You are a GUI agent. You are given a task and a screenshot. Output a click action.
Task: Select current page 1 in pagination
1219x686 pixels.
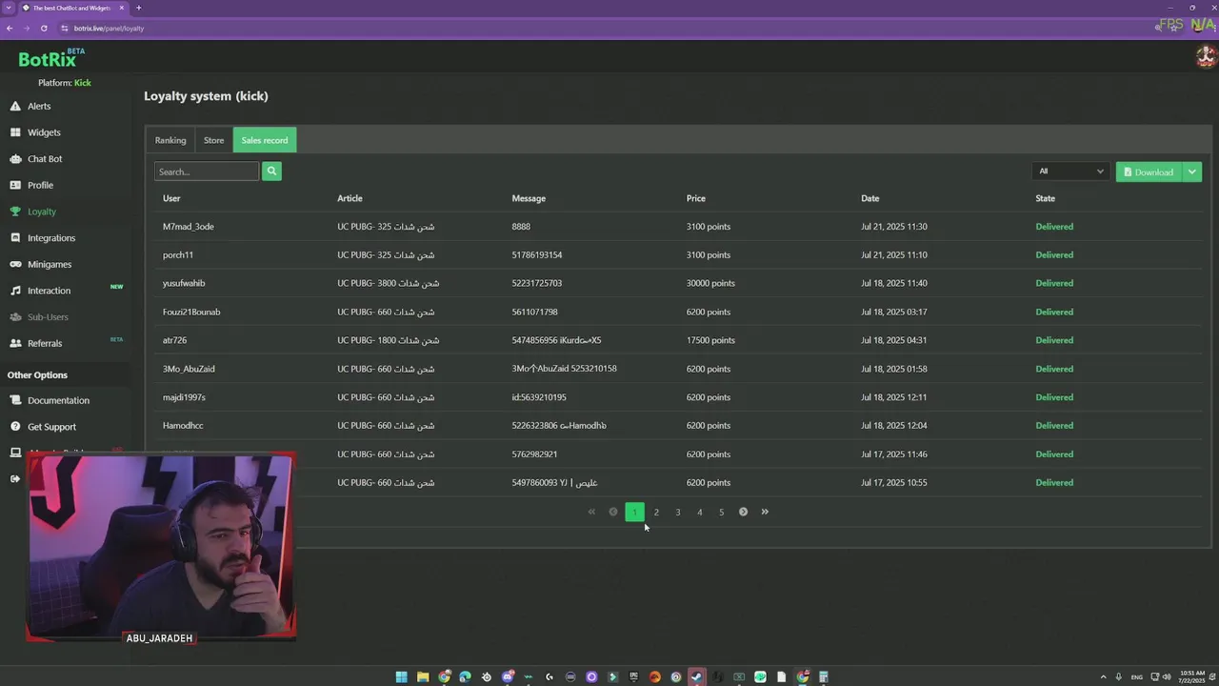[634, 512]
